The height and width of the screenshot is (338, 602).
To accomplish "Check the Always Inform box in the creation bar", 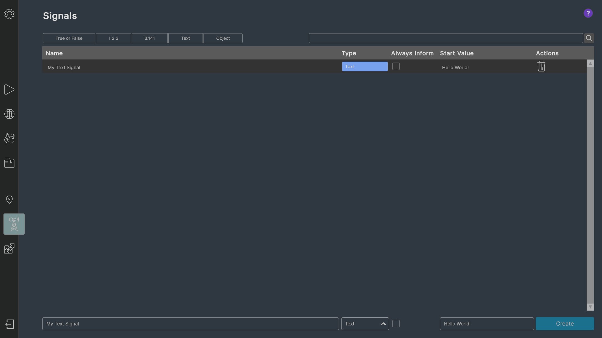I will [x=396, y=324].
